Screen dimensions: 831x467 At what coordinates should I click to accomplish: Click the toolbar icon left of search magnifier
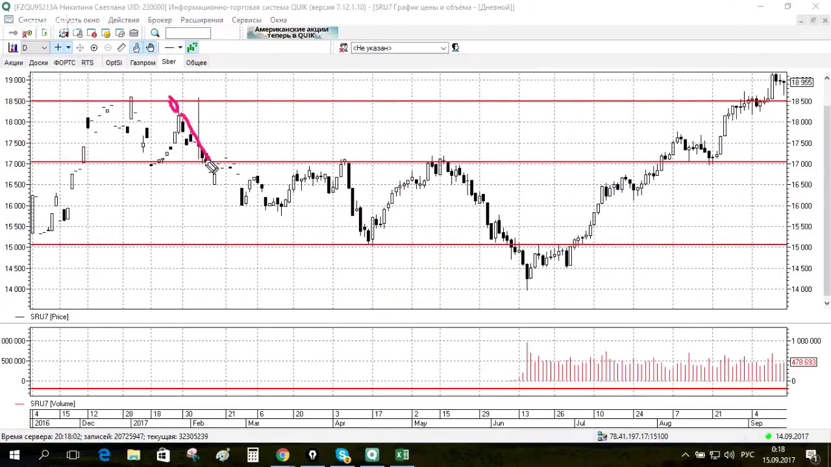tap(134, 33)
